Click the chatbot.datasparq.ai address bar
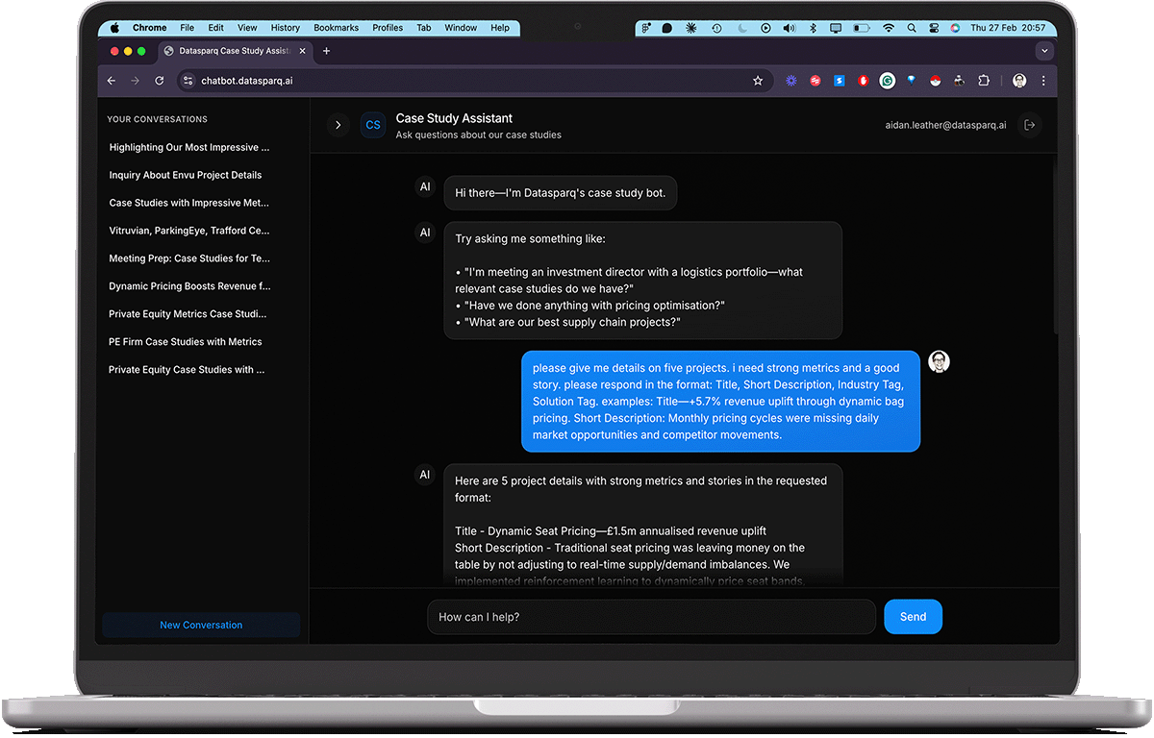The width and height of the screenshot is (1154, 738). tap(476, 81)
